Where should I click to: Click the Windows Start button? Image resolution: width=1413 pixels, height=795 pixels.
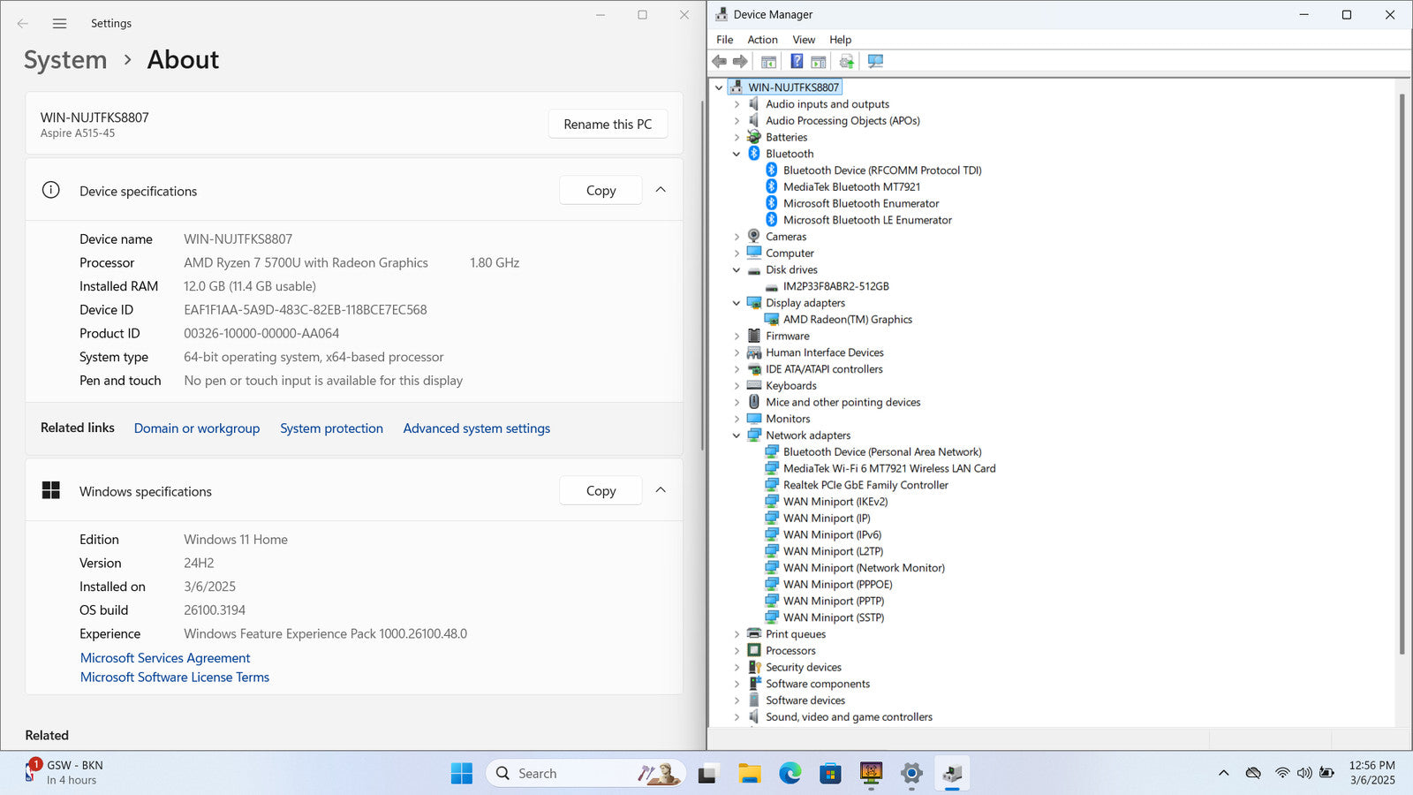[461, 774]
